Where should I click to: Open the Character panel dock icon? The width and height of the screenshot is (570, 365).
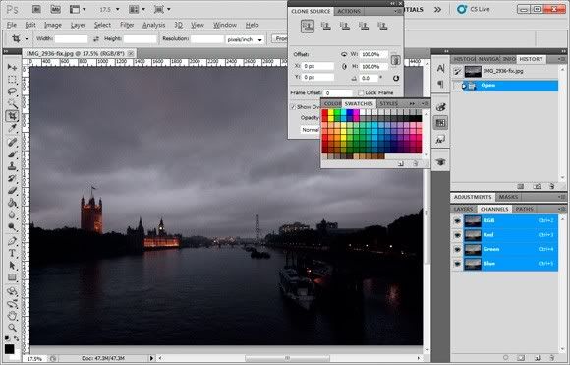click(440, 68)
